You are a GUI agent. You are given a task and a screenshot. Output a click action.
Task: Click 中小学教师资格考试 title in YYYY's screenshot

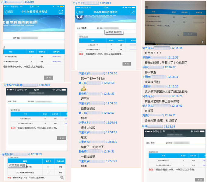(105, 12)
